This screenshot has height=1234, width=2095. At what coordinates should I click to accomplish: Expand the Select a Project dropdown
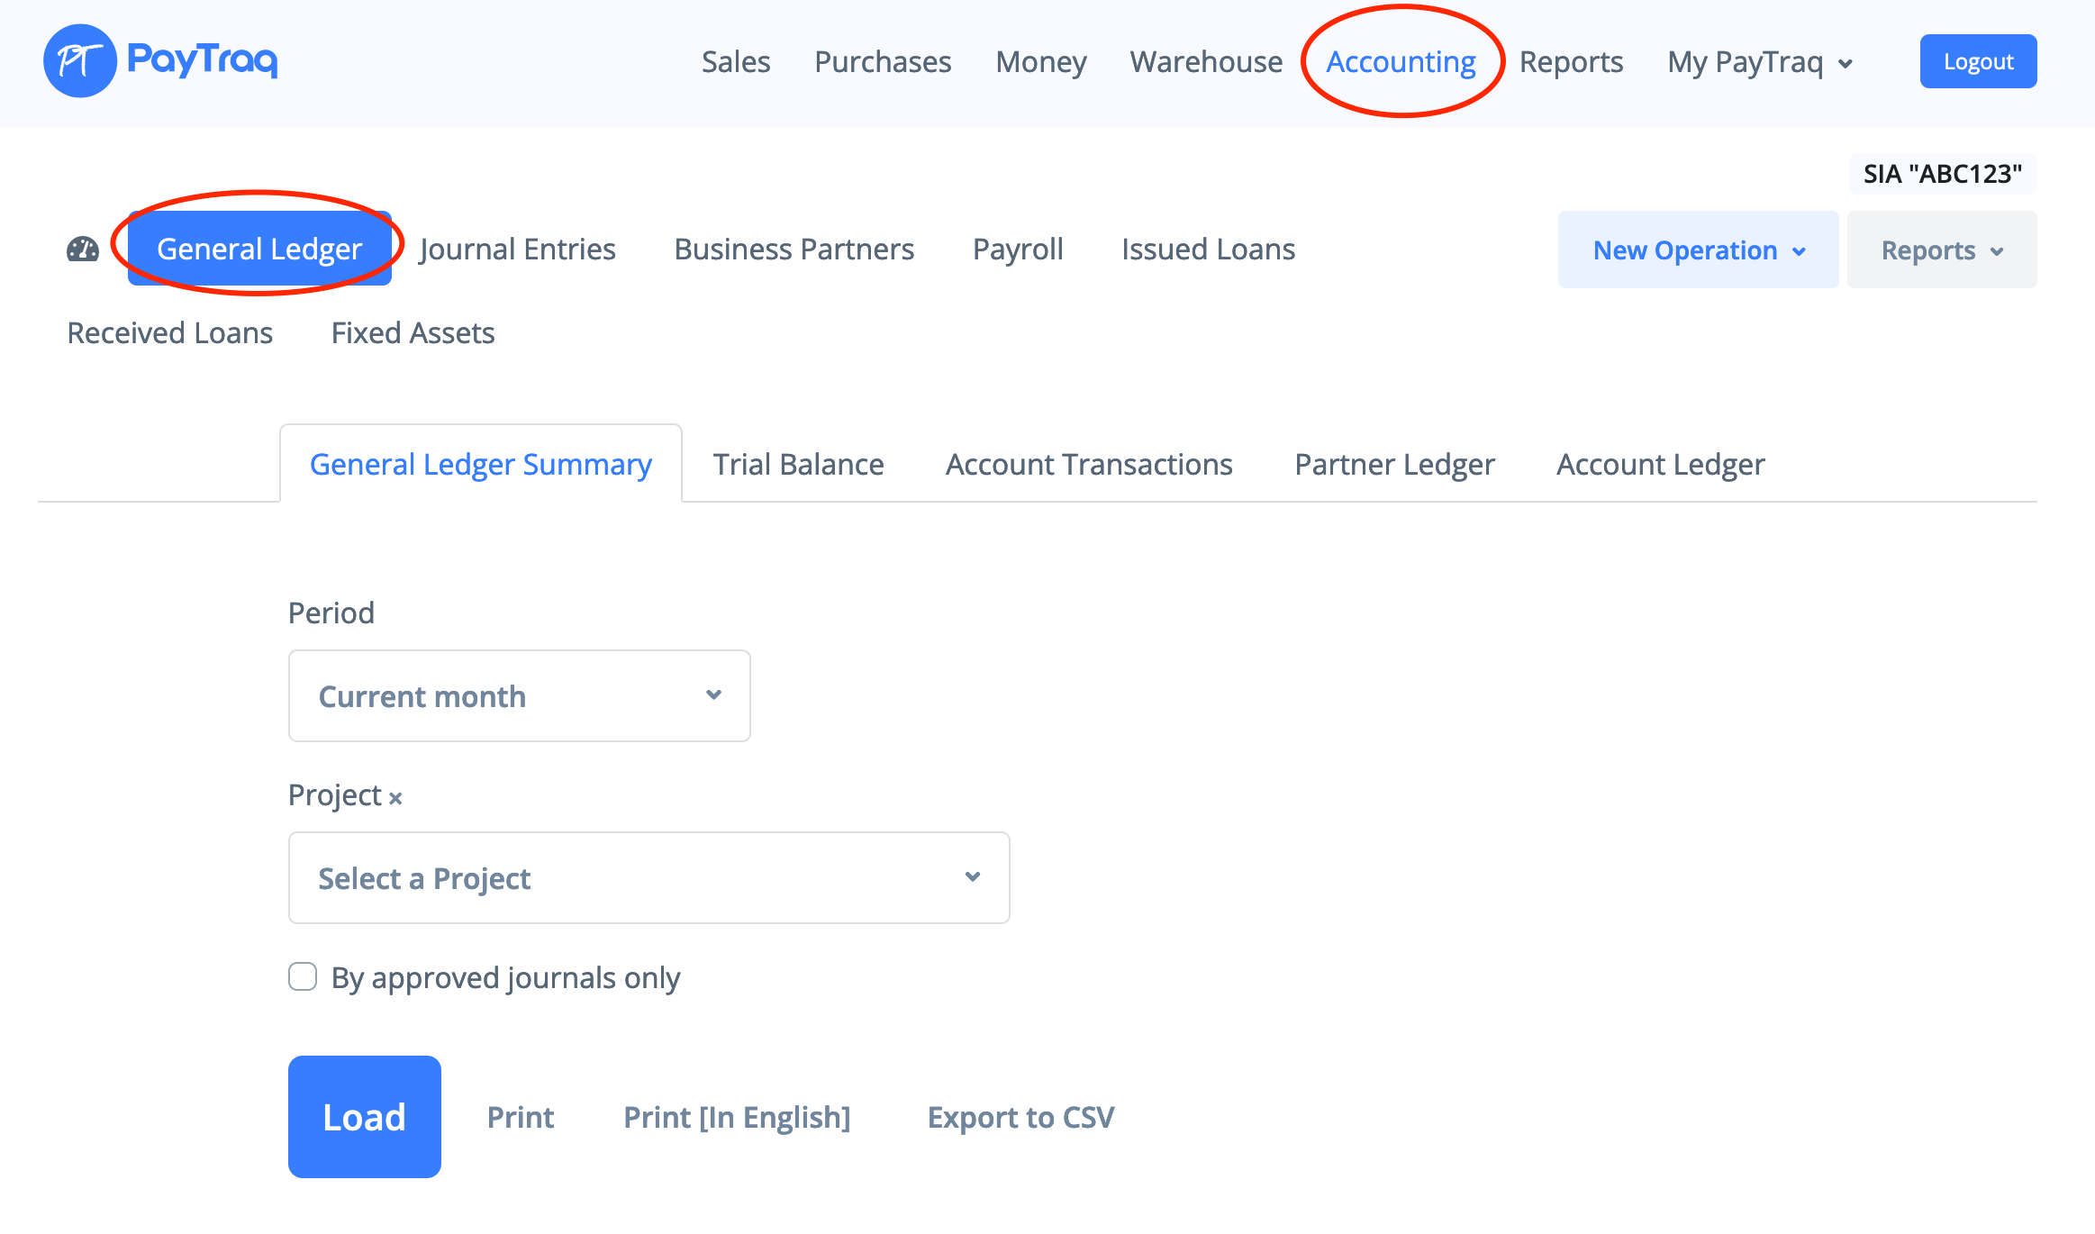tap(648, 877)
